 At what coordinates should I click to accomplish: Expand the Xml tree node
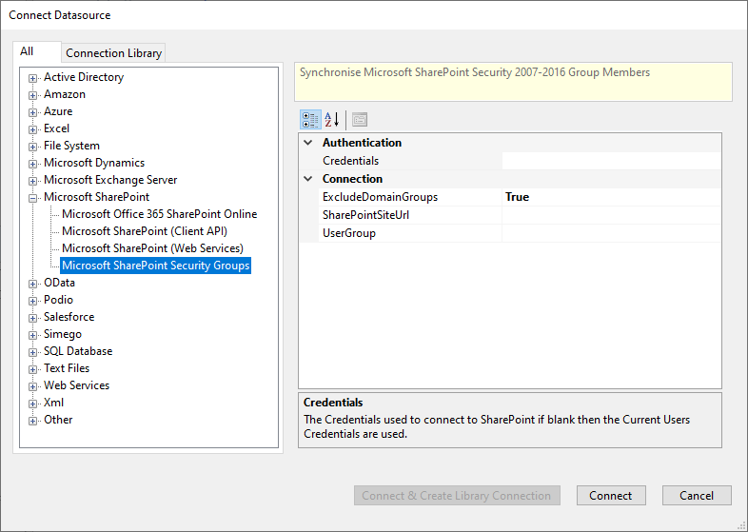[x=32, y=404]
